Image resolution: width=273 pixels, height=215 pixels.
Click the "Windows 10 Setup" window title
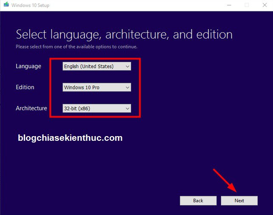point(31,5)
